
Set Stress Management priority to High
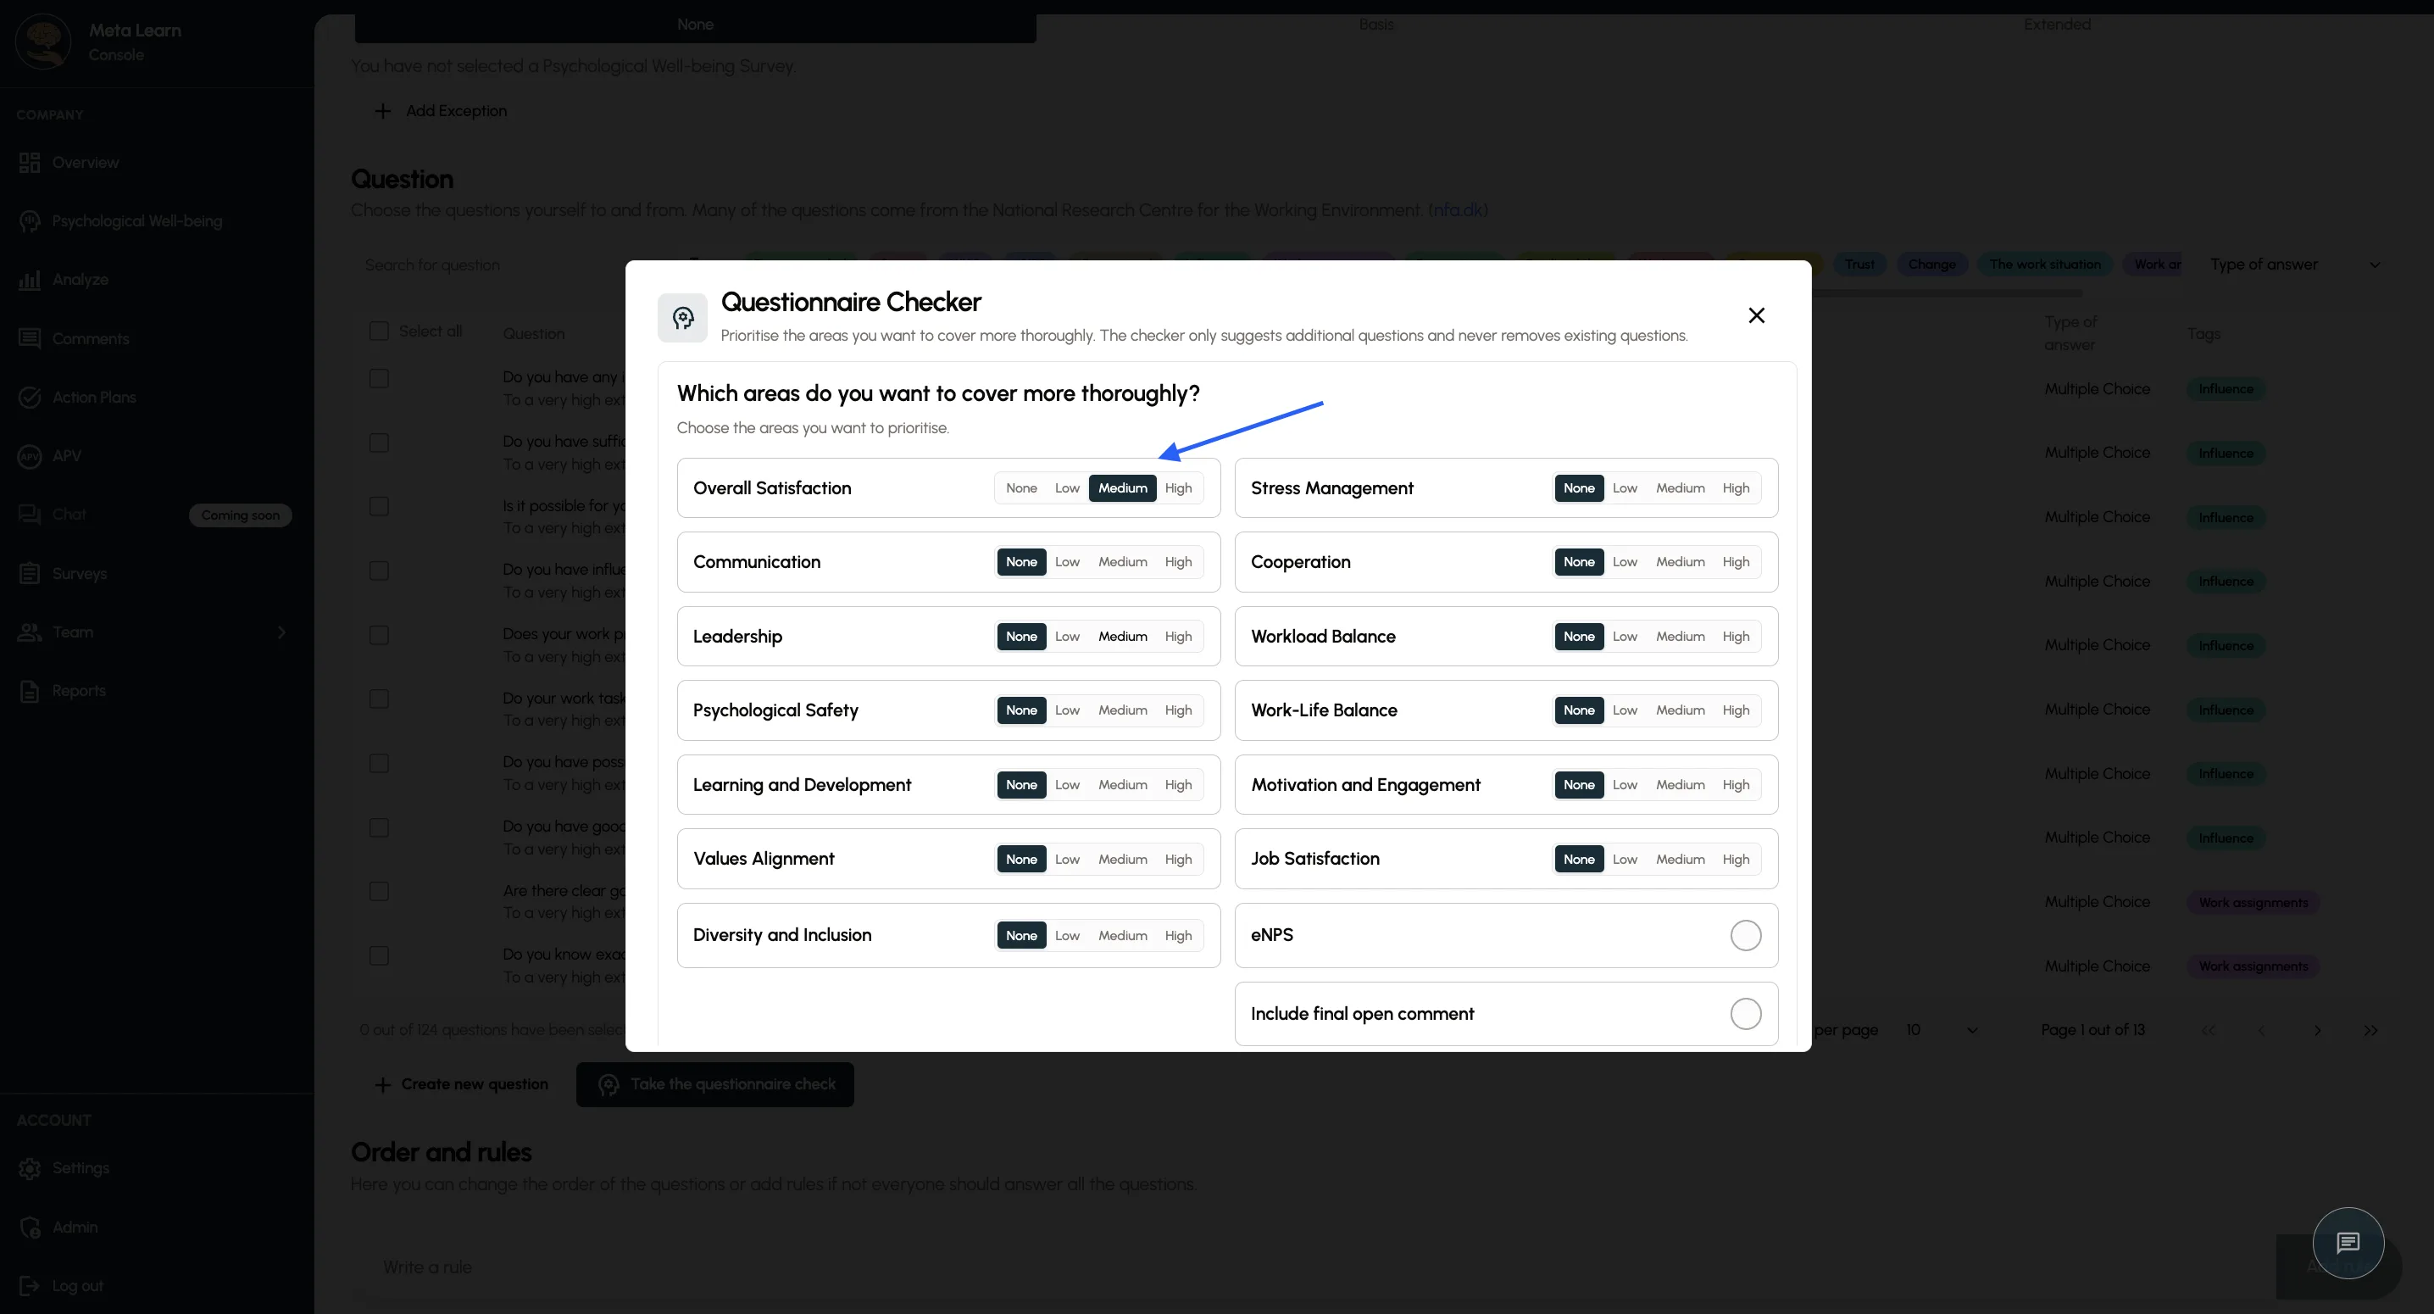(1736, 489)
